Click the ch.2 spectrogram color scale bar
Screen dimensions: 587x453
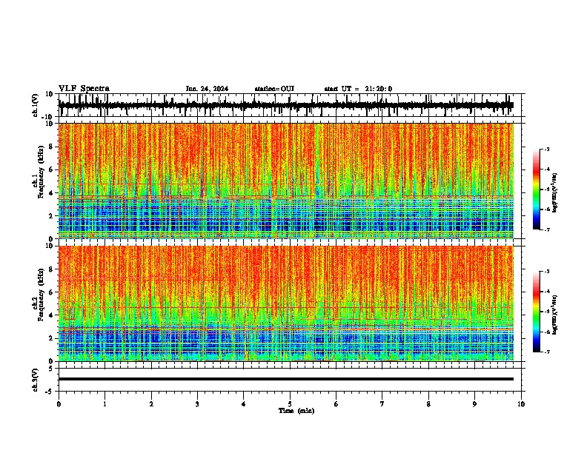coord(536,312)
